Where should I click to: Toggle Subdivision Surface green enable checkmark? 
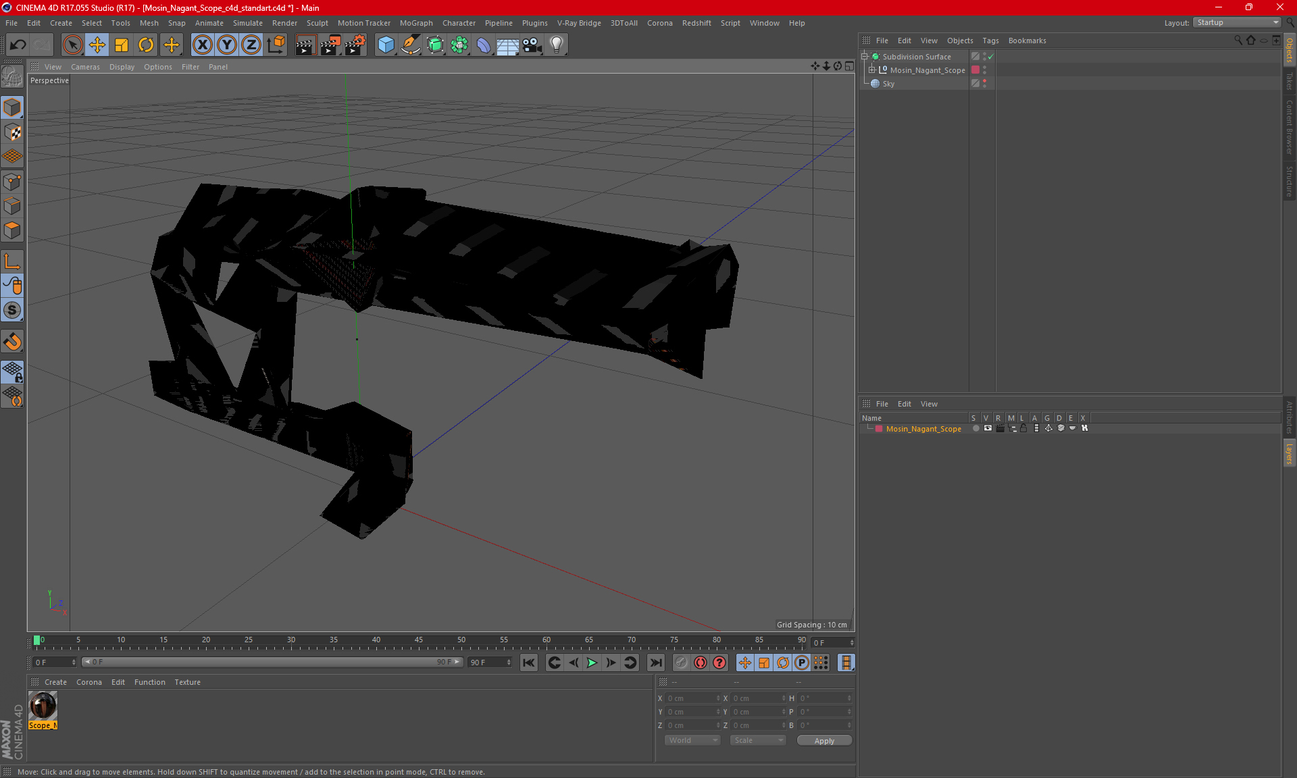point(990,57)
